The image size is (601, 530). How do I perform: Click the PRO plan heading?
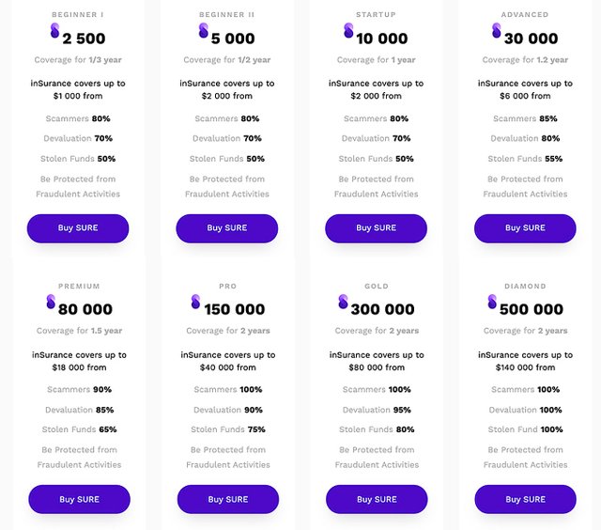tap(227, 287)
